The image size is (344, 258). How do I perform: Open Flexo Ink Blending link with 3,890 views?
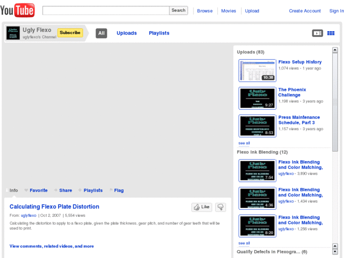[300, 165]
